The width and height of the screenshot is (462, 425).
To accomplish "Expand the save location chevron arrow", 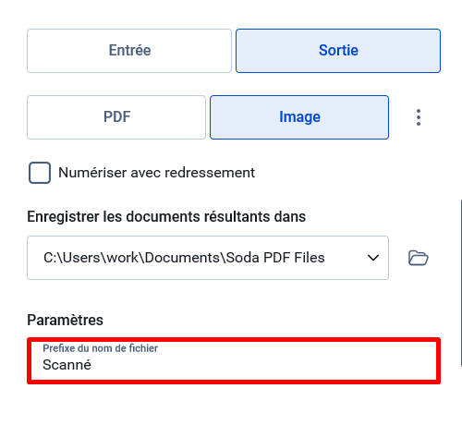I will 373,258.
